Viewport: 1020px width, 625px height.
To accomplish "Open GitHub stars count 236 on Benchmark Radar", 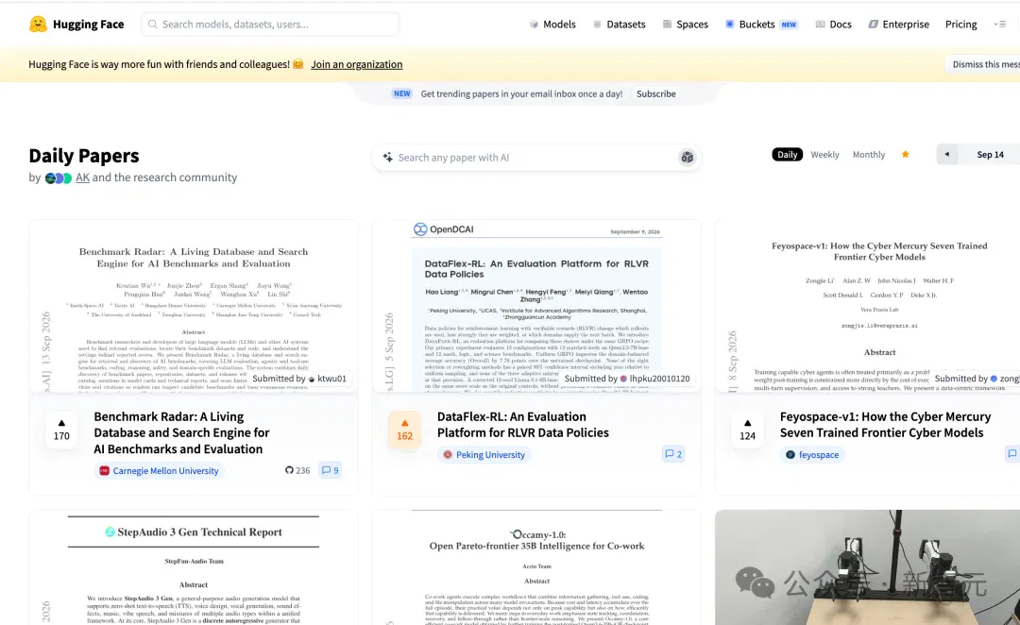I will (x=297, y=470).
